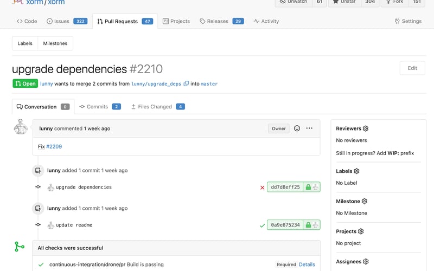Click the push icon beside second commit event
The height and width of the screenshot is (271, 434).
pos(38,208)
